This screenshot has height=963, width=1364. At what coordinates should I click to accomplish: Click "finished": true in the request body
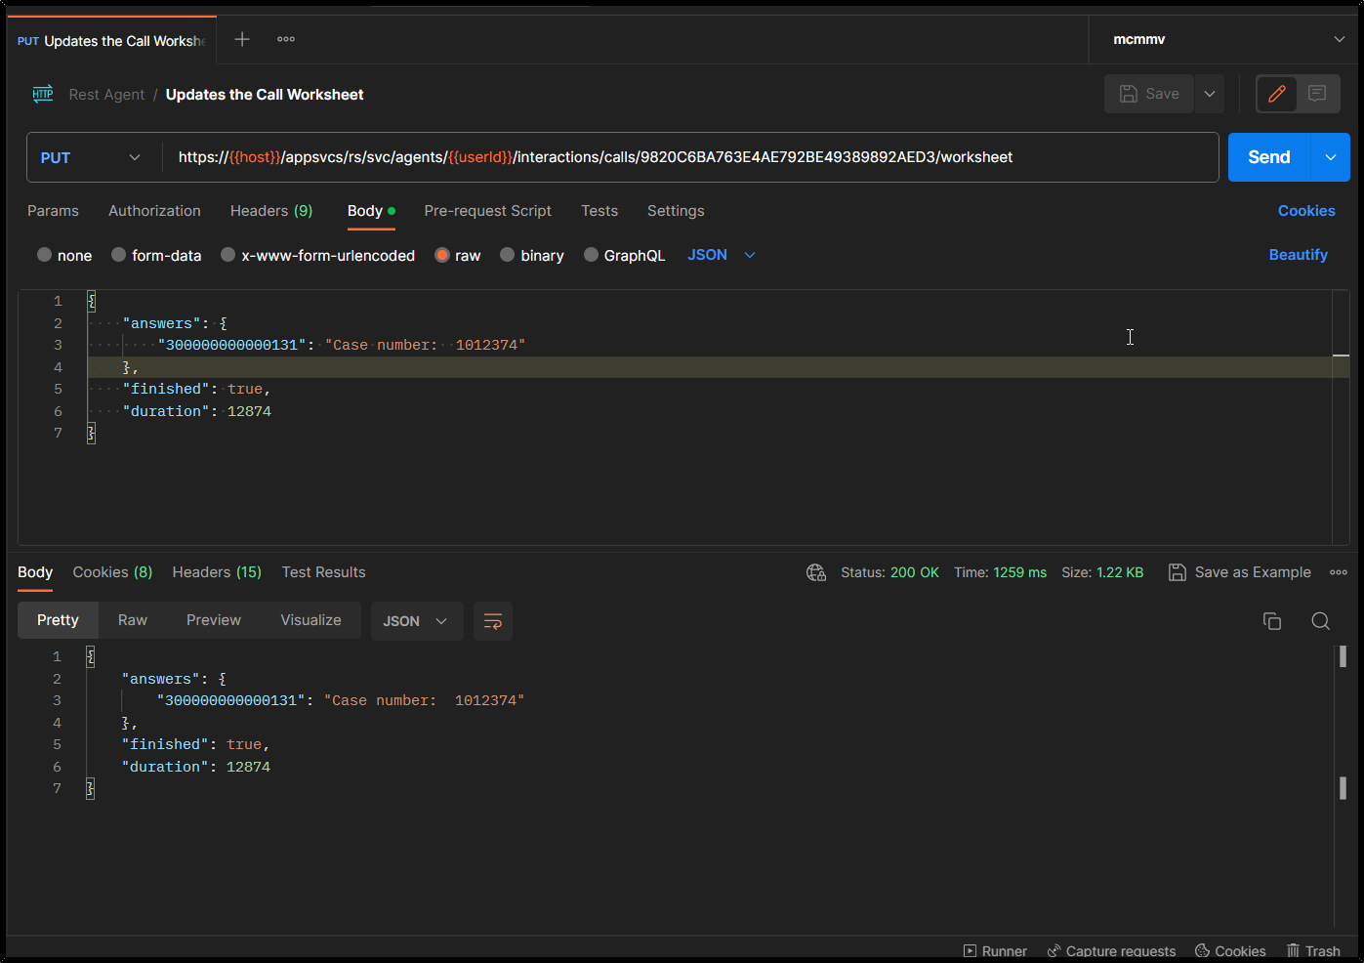pos(196,389)
